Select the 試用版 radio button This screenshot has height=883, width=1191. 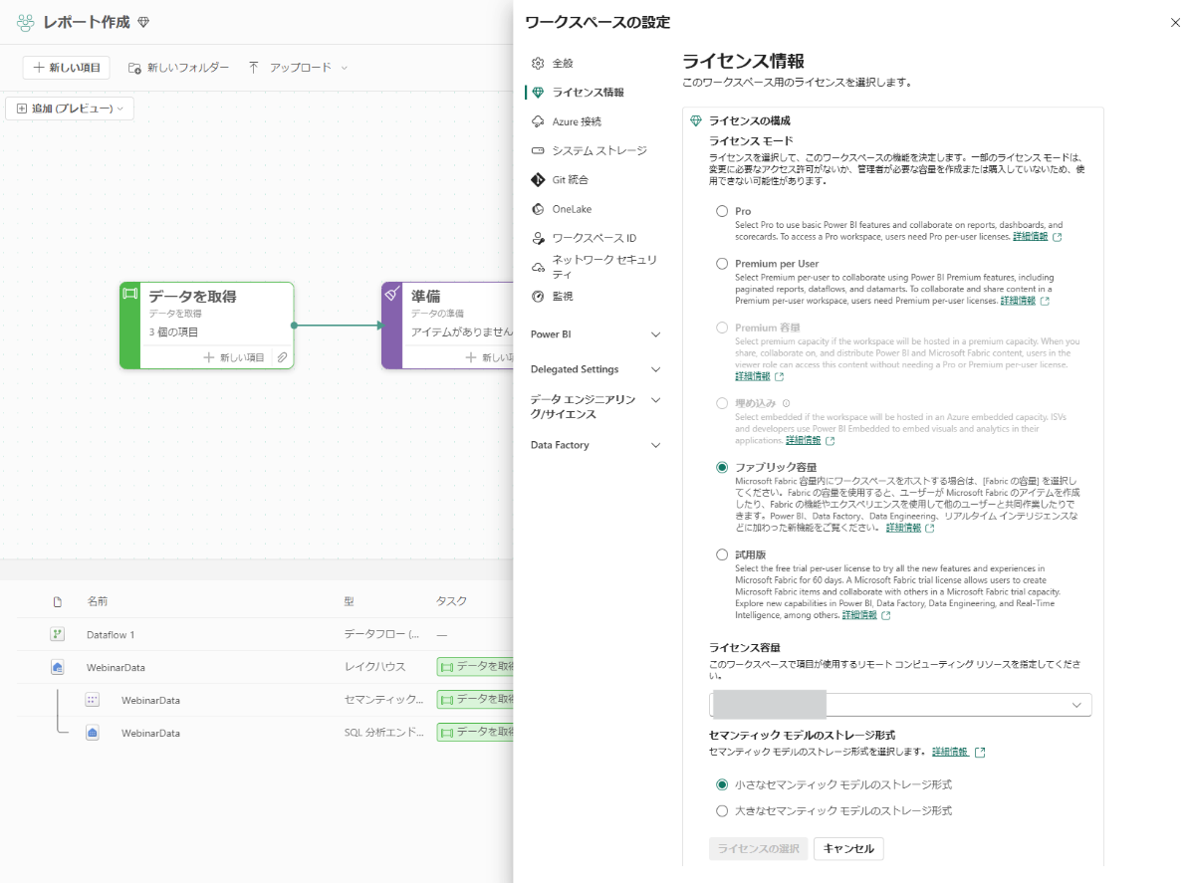click(722, 555)
